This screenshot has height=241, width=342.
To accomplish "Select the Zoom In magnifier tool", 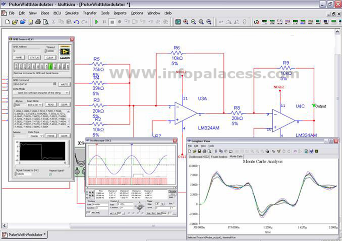I will (186, 22).
